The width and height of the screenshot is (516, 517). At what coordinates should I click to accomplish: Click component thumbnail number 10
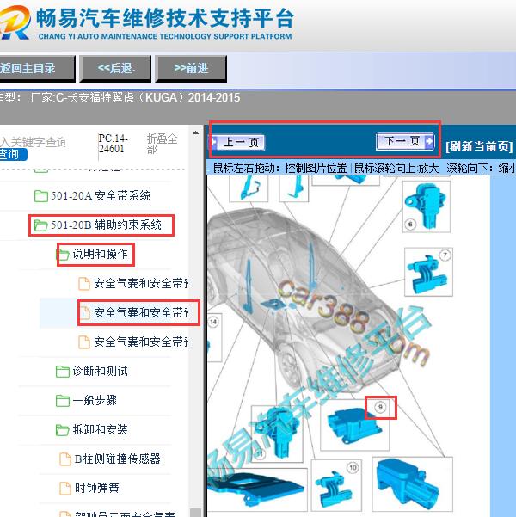pyautogui.click(x=336, y=486)
